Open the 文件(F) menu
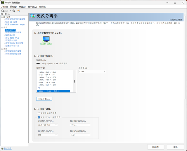This screenshot has width=187, height=151. [x=4, y=6]
